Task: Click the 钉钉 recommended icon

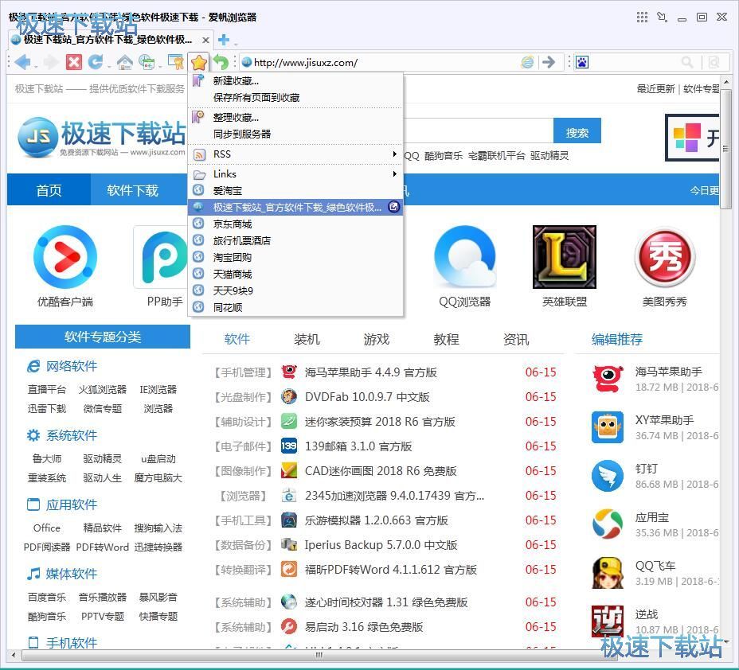Action: coord(608,476)
